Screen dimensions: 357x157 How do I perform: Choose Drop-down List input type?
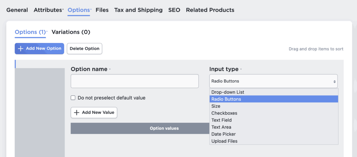tap(274, 92)
